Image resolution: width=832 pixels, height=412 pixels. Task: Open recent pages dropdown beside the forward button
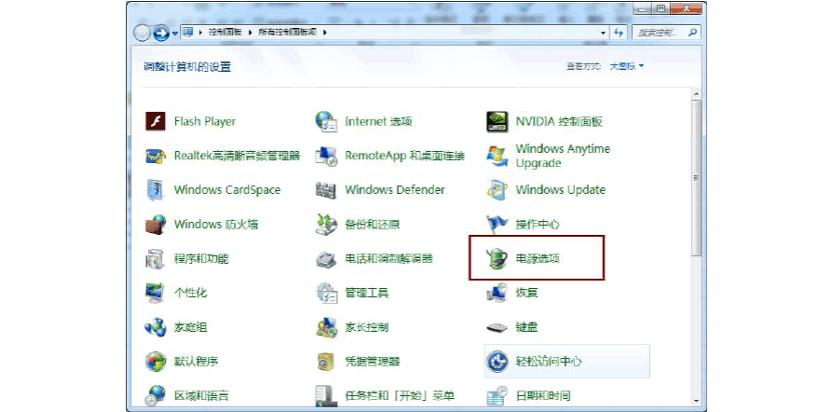click(175, 34)
